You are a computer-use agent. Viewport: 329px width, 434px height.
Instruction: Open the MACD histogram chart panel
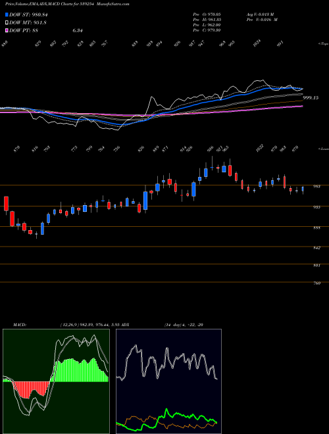point(56,381)
